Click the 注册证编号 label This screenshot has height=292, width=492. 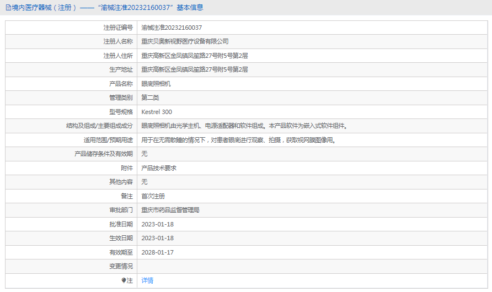point(118,28)
